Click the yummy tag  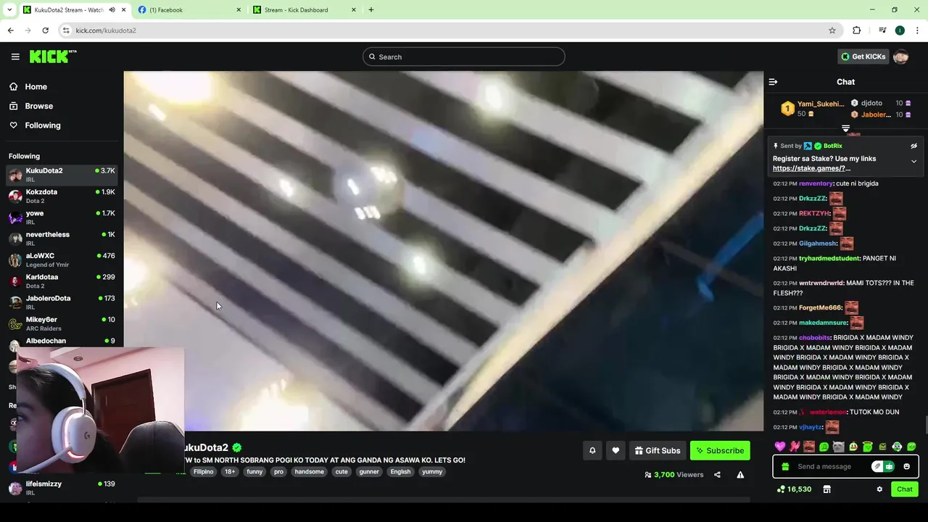coord(432,471)
